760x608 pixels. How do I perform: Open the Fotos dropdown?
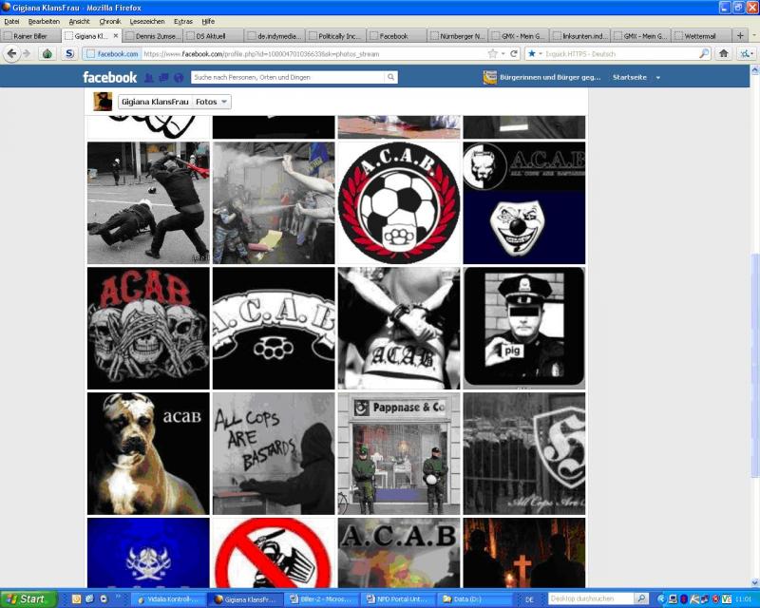211,102
